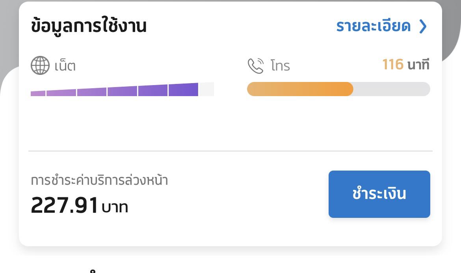Tap the 227.91 บาท amount
The height and width of the screenshot is (273, 461).
click(x=79, y=205)
